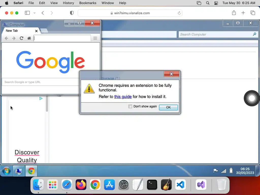
Task: Close the Chrome extension warning dialog
Action: 171,74
